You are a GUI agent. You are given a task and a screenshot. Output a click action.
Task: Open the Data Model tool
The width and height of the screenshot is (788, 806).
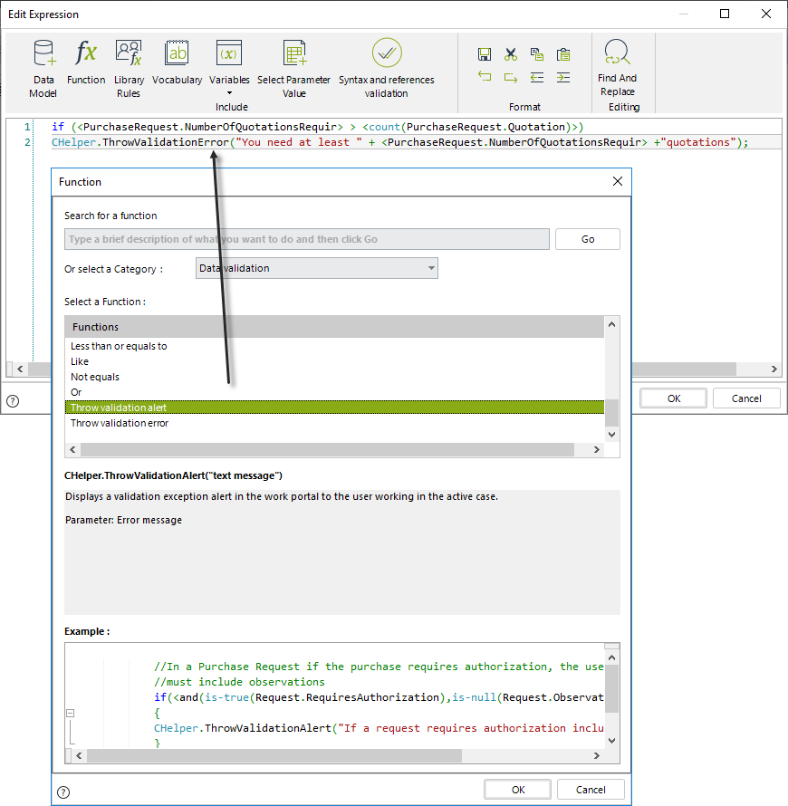tap(43, 68)
